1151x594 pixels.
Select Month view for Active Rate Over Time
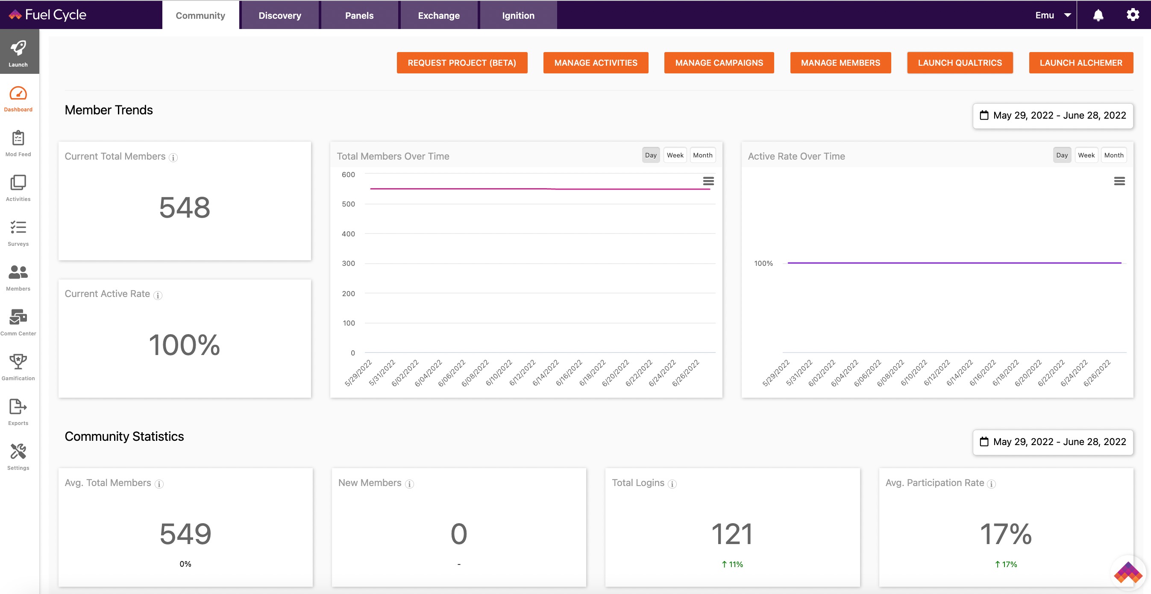coord(1114,155)
